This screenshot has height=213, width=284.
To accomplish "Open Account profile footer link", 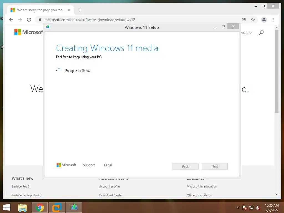I will tap(109, 186).
